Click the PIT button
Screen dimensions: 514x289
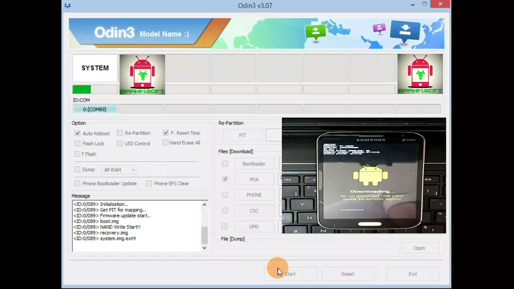click(243, 135)
